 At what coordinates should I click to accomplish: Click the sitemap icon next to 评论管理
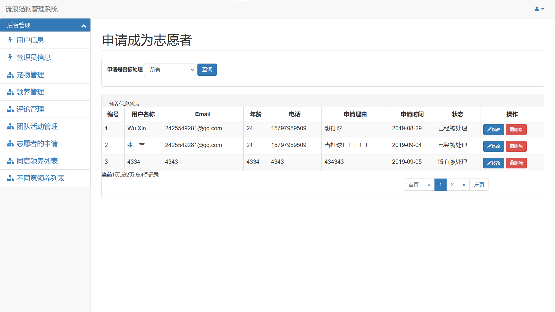10,109
